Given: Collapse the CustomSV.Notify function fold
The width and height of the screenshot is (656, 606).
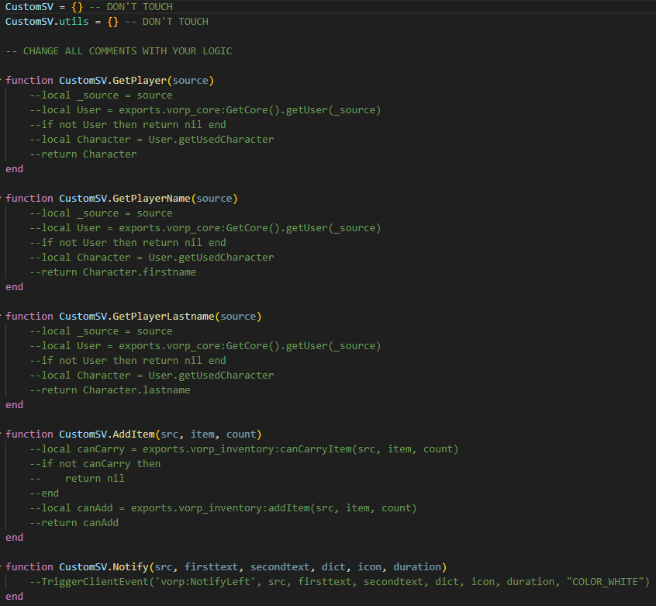Looking at the screenshot, I should 2,567.
